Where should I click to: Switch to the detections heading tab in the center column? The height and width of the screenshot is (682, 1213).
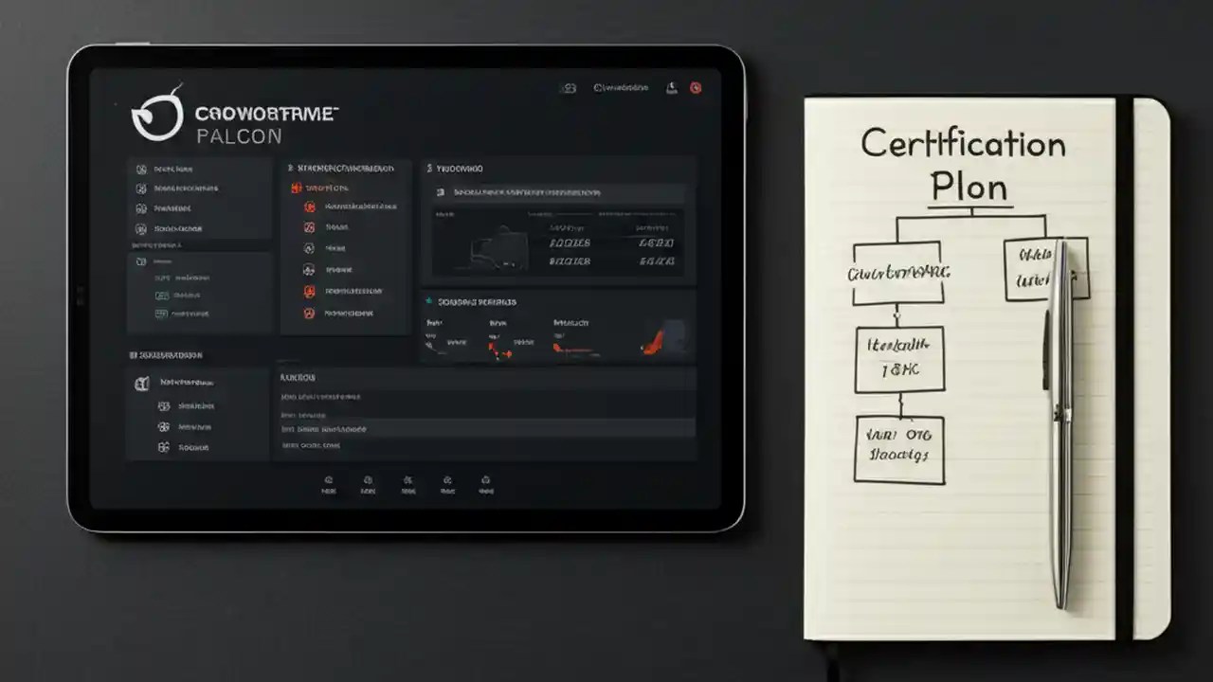(x=346, y=168)
